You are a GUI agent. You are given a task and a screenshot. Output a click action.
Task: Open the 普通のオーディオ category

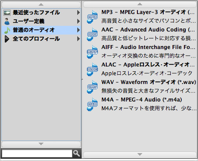click(x=41, y=30)
